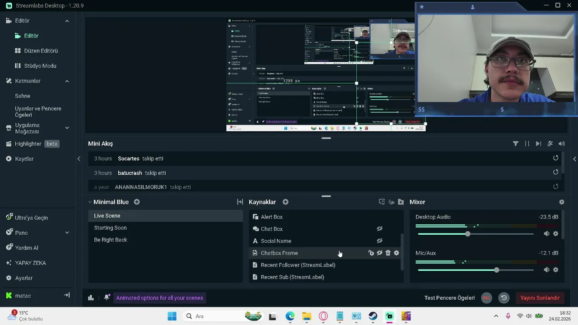
Task: Open the widget sources icon in Kaynaklar
Action: coord(382,202)
